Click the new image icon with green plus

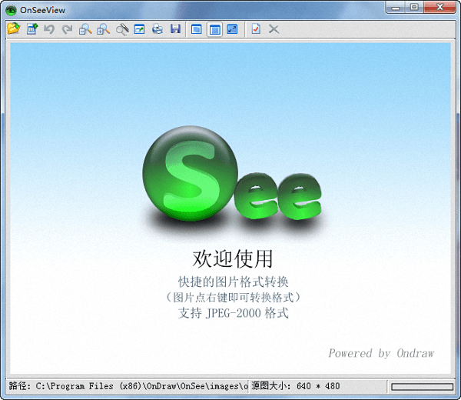[32, 29]
